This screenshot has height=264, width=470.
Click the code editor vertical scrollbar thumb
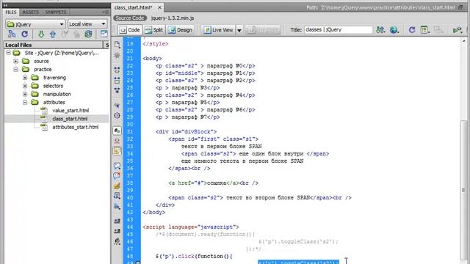coord(463,191)
